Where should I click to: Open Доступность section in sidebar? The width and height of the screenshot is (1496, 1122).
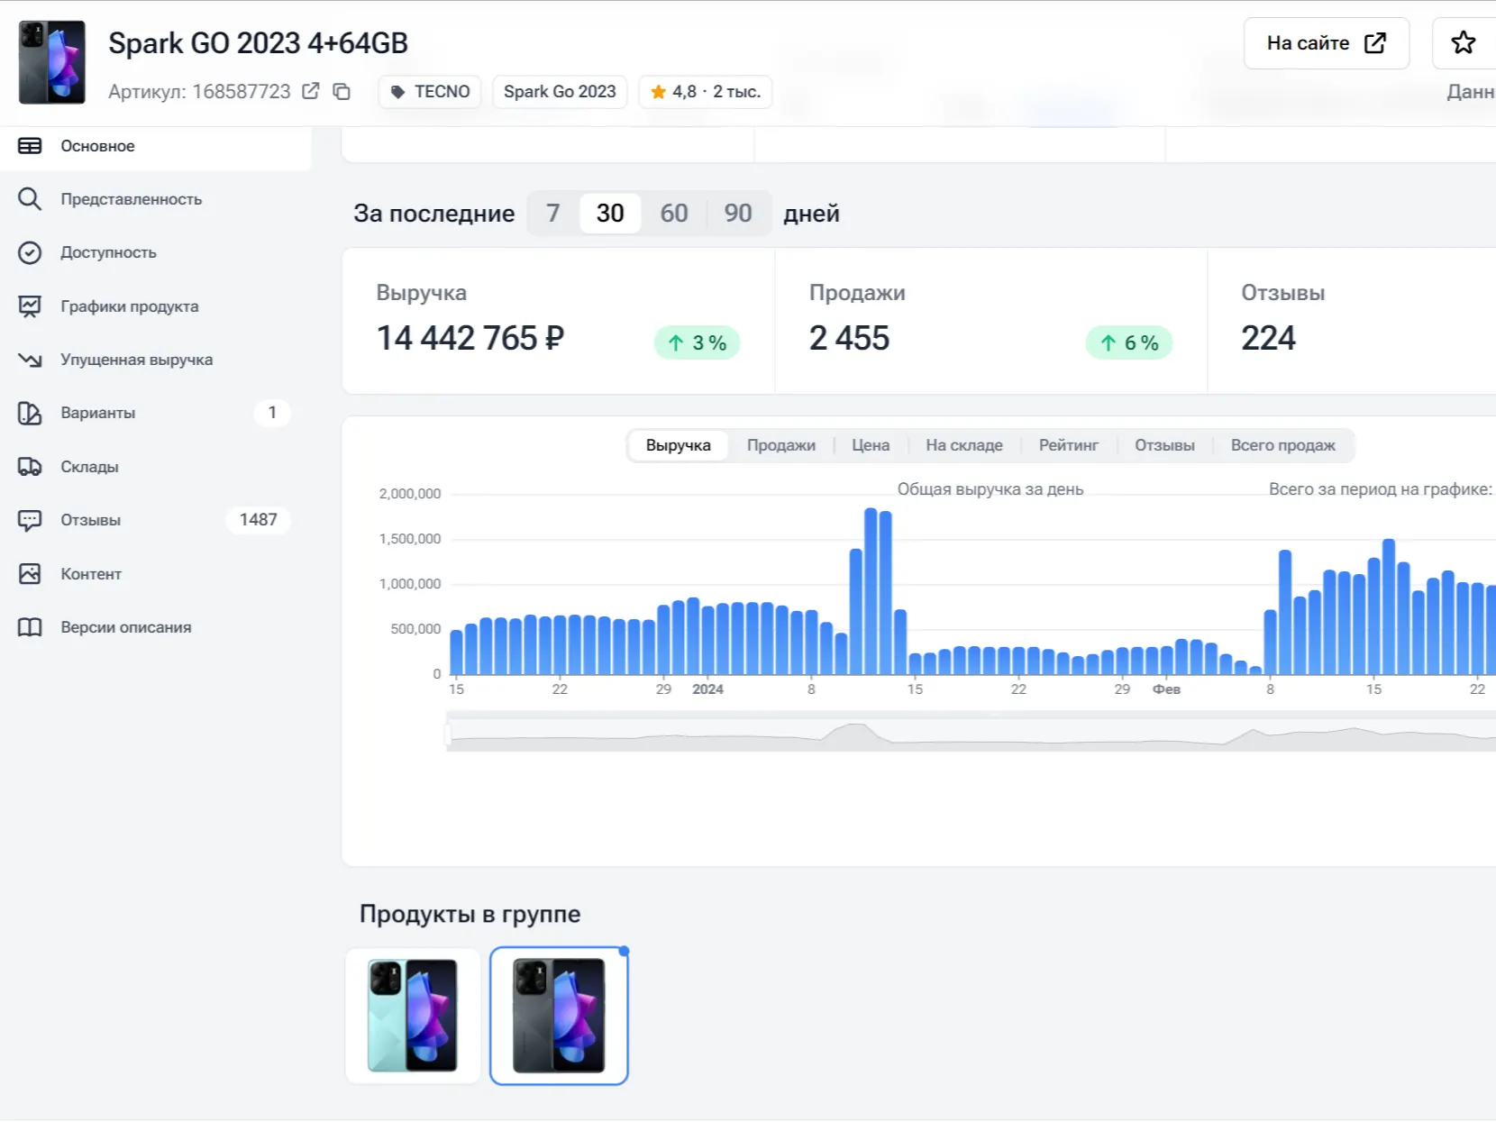(x=156, y=252)
